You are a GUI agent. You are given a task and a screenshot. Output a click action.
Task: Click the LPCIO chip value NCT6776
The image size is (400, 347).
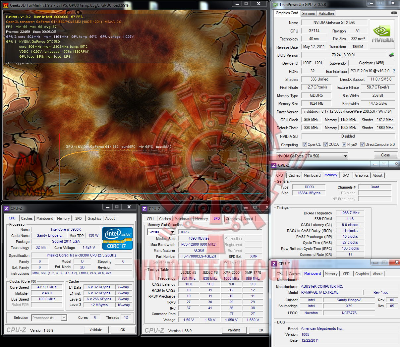[349, 313]
